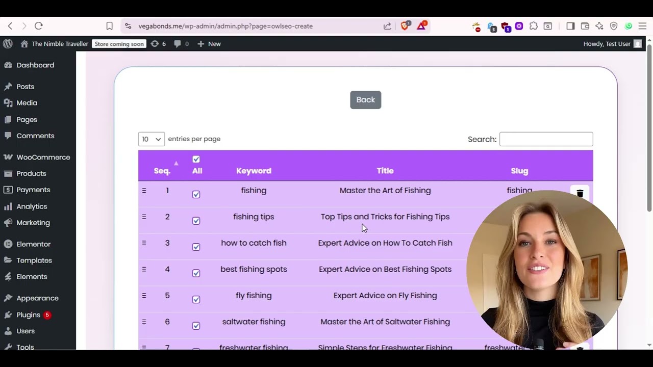Screen dimensions: 653x367
Task: Uncheck the how to catch fish checkbox
Action: (196, 247)
